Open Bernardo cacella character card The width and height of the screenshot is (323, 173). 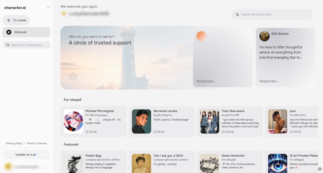(161, 121)
